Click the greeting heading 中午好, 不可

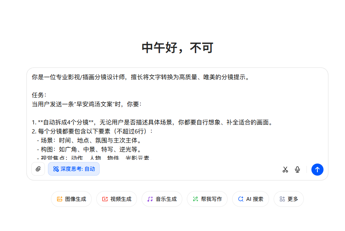pos(177,48)
